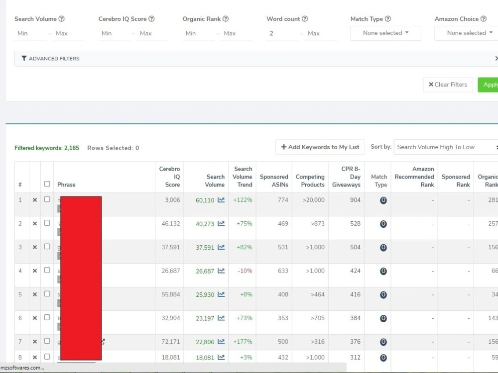Open trend chart for 26,687 search volume
The height and width of the screenshot is (373, 498).
[x=221, y=271]
